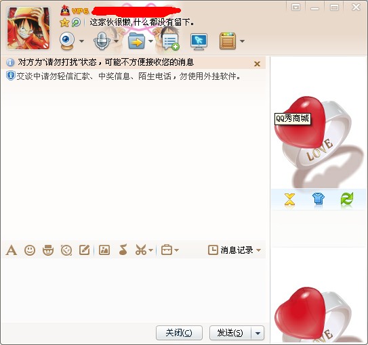Image resolution: width=368 pixels, height=345 pixels.
Task: Create a discussion group via chat-plus icon
Action: (x=171, y=41)
